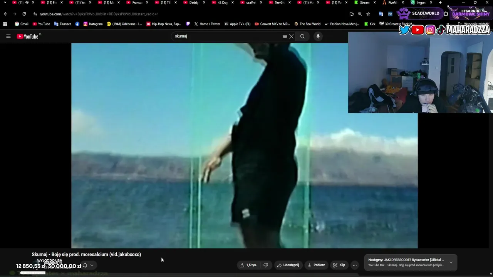Clear the 'skumaj' search text
The width and height of the screenshot is (493, 277).
click(292, 36)
